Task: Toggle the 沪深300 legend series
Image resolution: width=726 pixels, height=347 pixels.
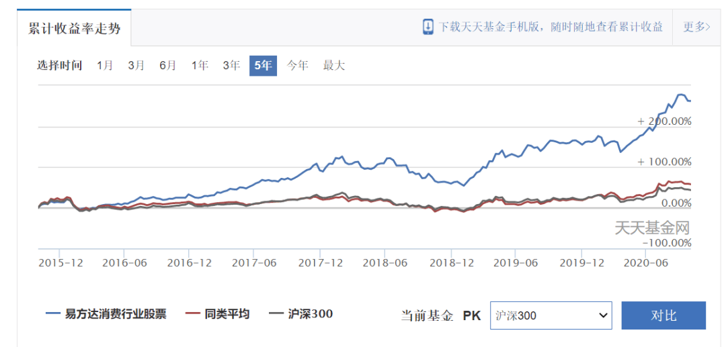Action: (x=300, y=314)
